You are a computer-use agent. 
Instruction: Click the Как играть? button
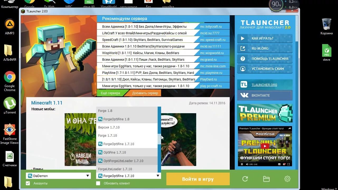click(265, 39)
